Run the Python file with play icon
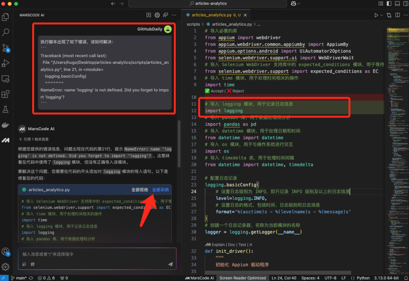 pos(376,15)
